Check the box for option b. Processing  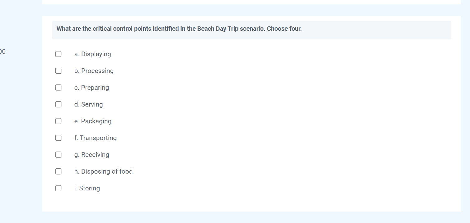coord(58,71)
